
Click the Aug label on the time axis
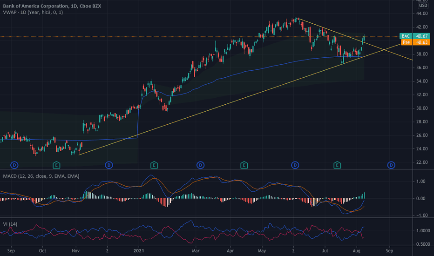pos(357,251)
